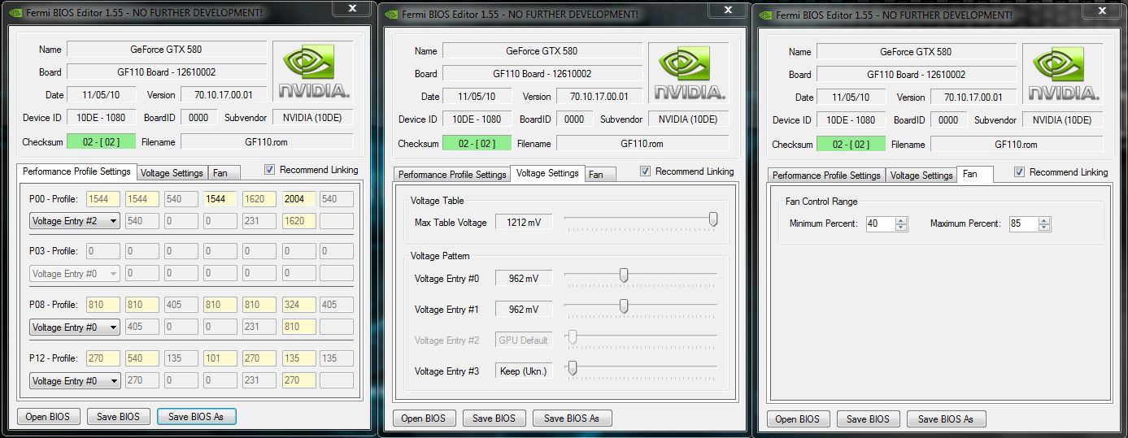1128x438 pixels.
Task: Click Voltage Entry #3 slider handle
Action: [573, 368]
